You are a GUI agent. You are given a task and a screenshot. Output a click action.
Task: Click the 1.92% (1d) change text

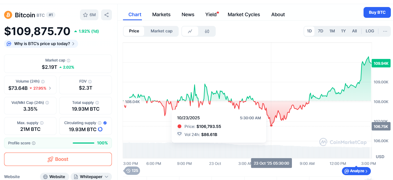[x=89, y=31]
